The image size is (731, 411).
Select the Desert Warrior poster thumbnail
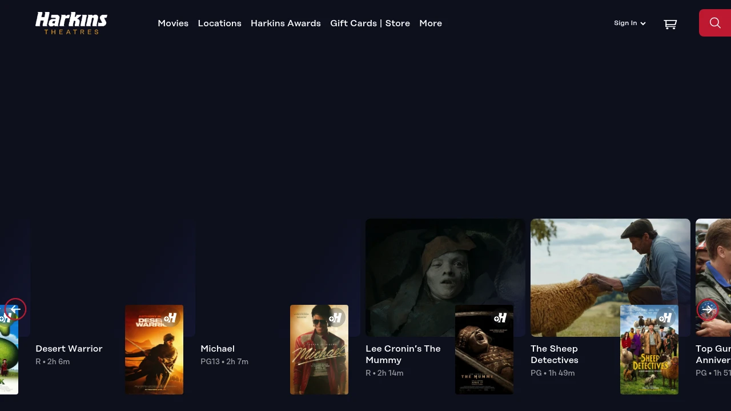click(154, 349)
